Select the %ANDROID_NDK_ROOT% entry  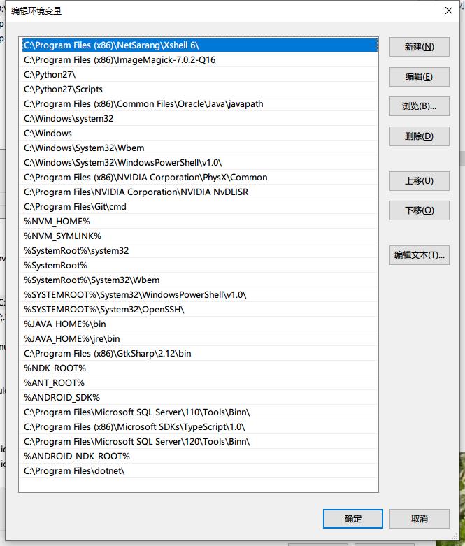(199, 456)
